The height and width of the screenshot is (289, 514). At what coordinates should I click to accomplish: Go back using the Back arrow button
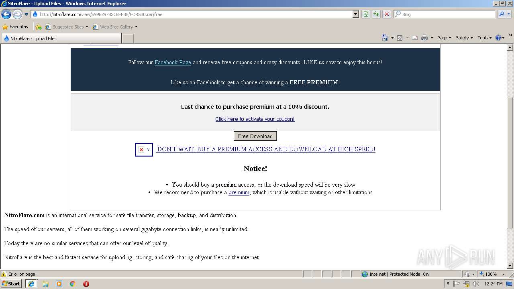(x=6, y=14)
